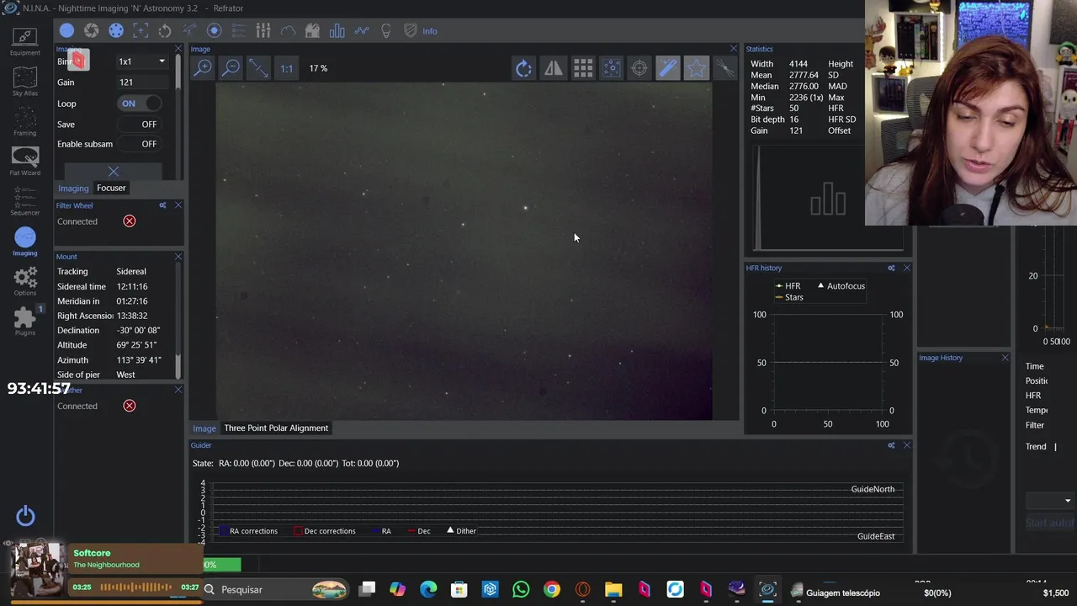Toggle the filter wheel panel icon in top toolbar
This screenshot has height=606, width=1077.
pos(116,31)
